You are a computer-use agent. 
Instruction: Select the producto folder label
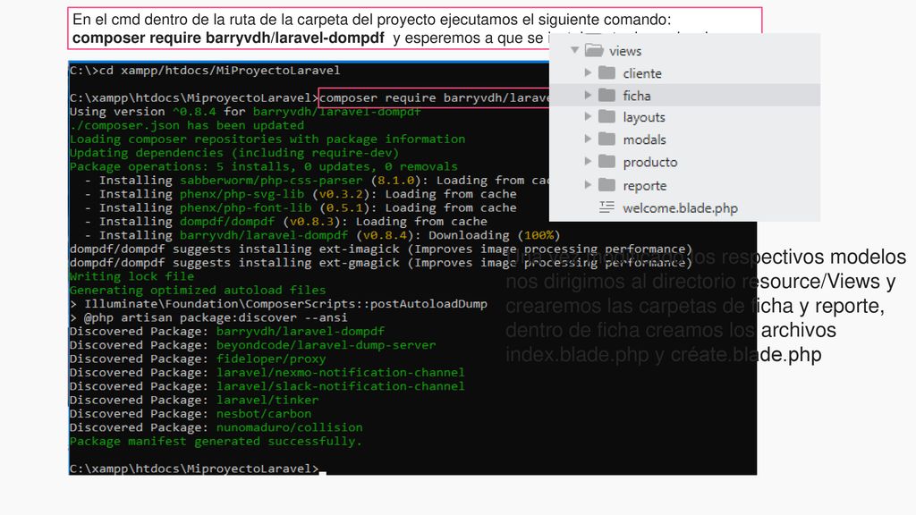tap(650, 163)
